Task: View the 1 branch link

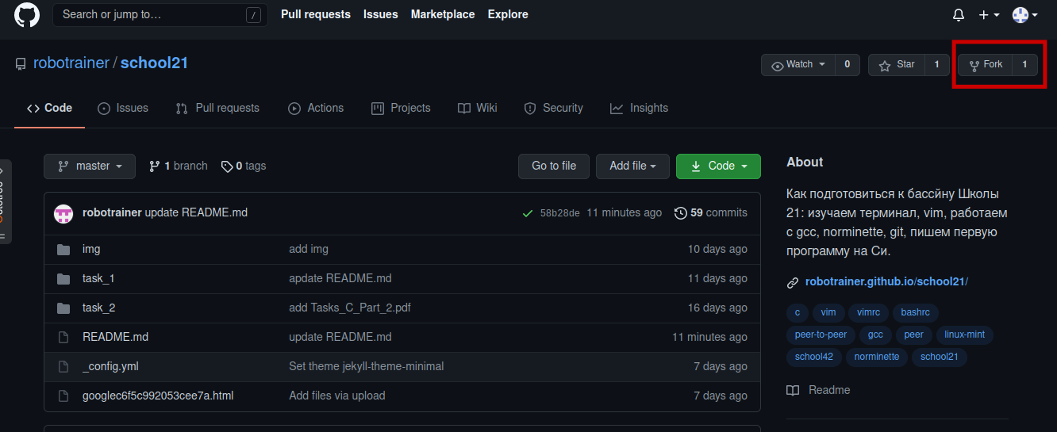Action: tap(179, 166)
